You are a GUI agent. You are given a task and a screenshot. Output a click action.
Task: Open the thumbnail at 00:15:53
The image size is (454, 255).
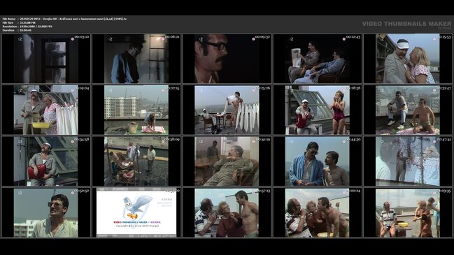point(408,59)
